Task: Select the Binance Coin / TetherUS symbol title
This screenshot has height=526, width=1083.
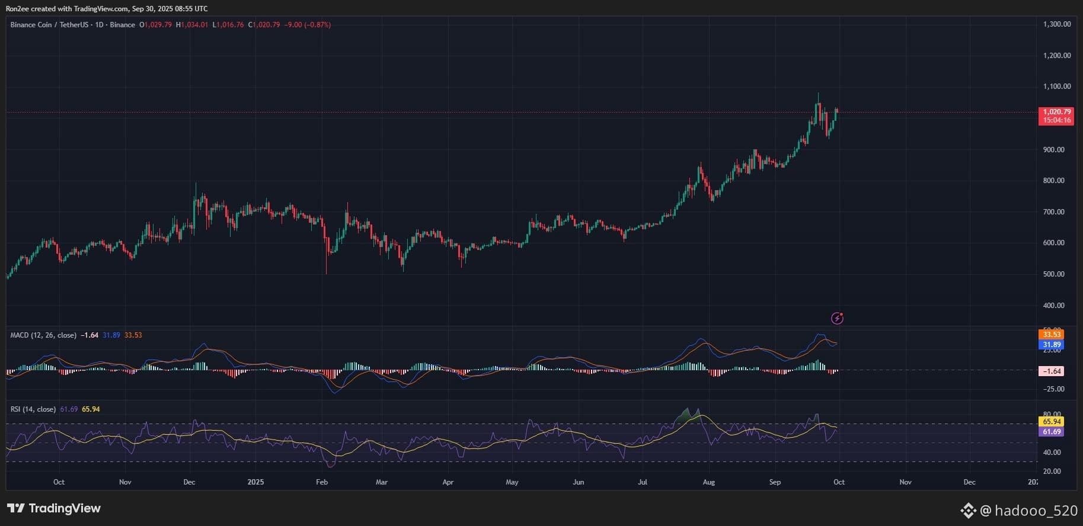Action: click(x=73, y=25)
